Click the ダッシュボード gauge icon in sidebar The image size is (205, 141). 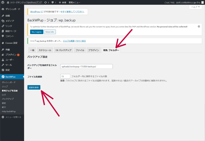tap(3, 9)
